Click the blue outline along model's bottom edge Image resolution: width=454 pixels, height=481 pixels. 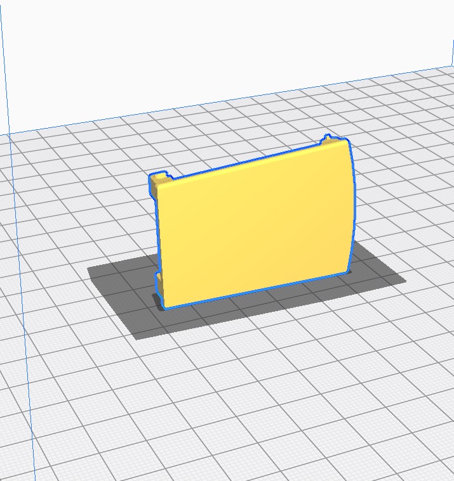point(254,290)
